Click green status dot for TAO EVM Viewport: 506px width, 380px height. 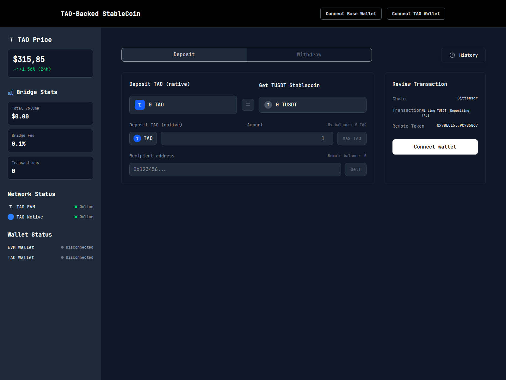tap(76, 207)
